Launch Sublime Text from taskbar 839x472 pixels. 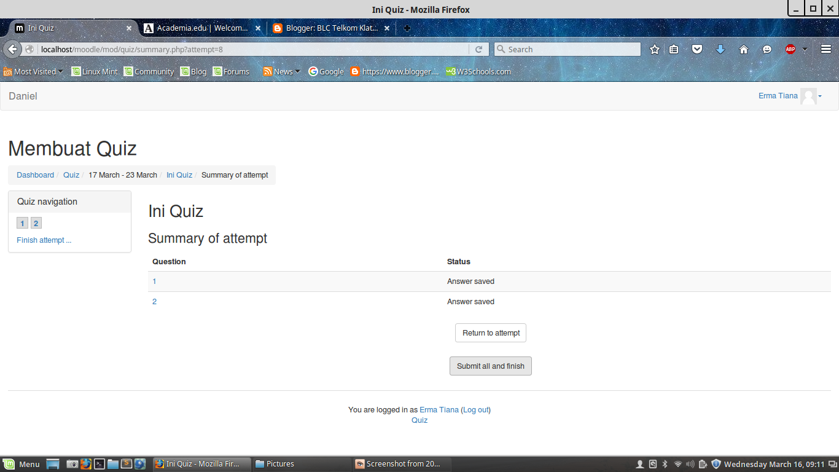click(127, 464)
